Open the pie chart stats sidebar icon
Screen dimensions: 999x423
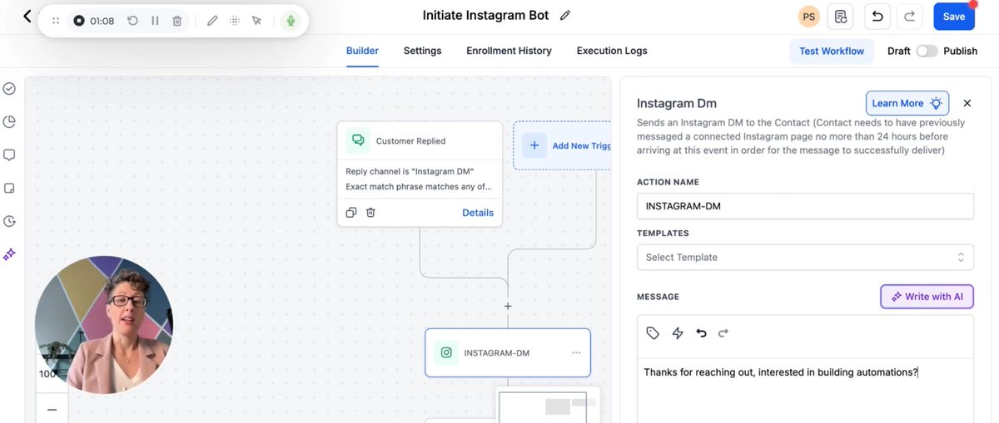point(10,122)
